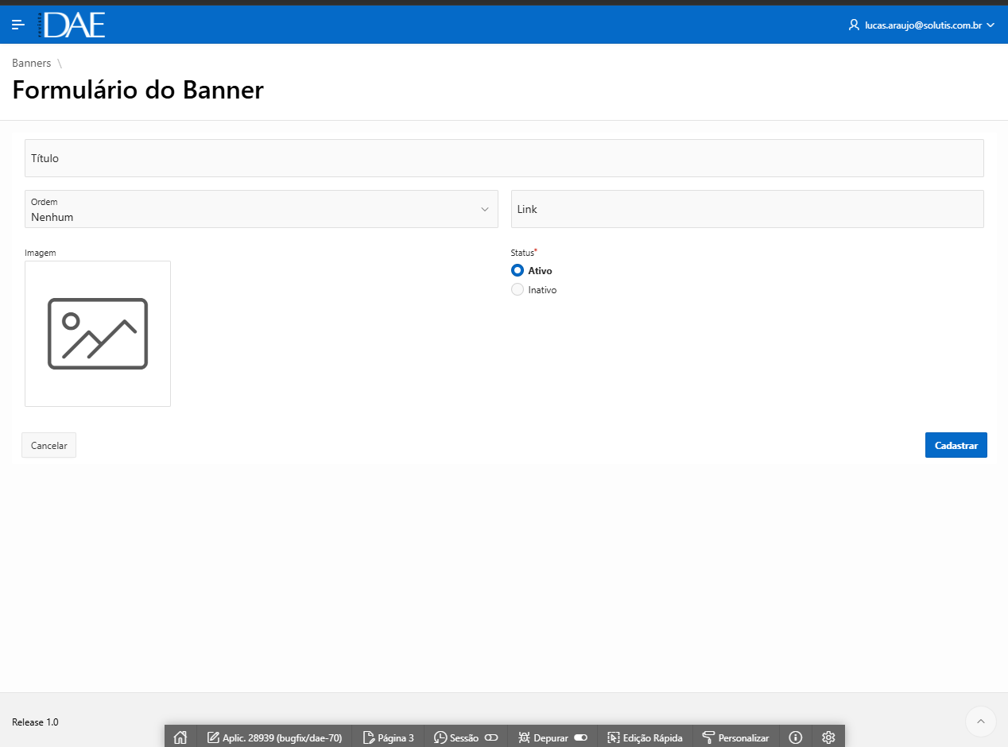Click the Sessão clock icon
This screenshot has height=747, width=1008.
pos(439,737)
